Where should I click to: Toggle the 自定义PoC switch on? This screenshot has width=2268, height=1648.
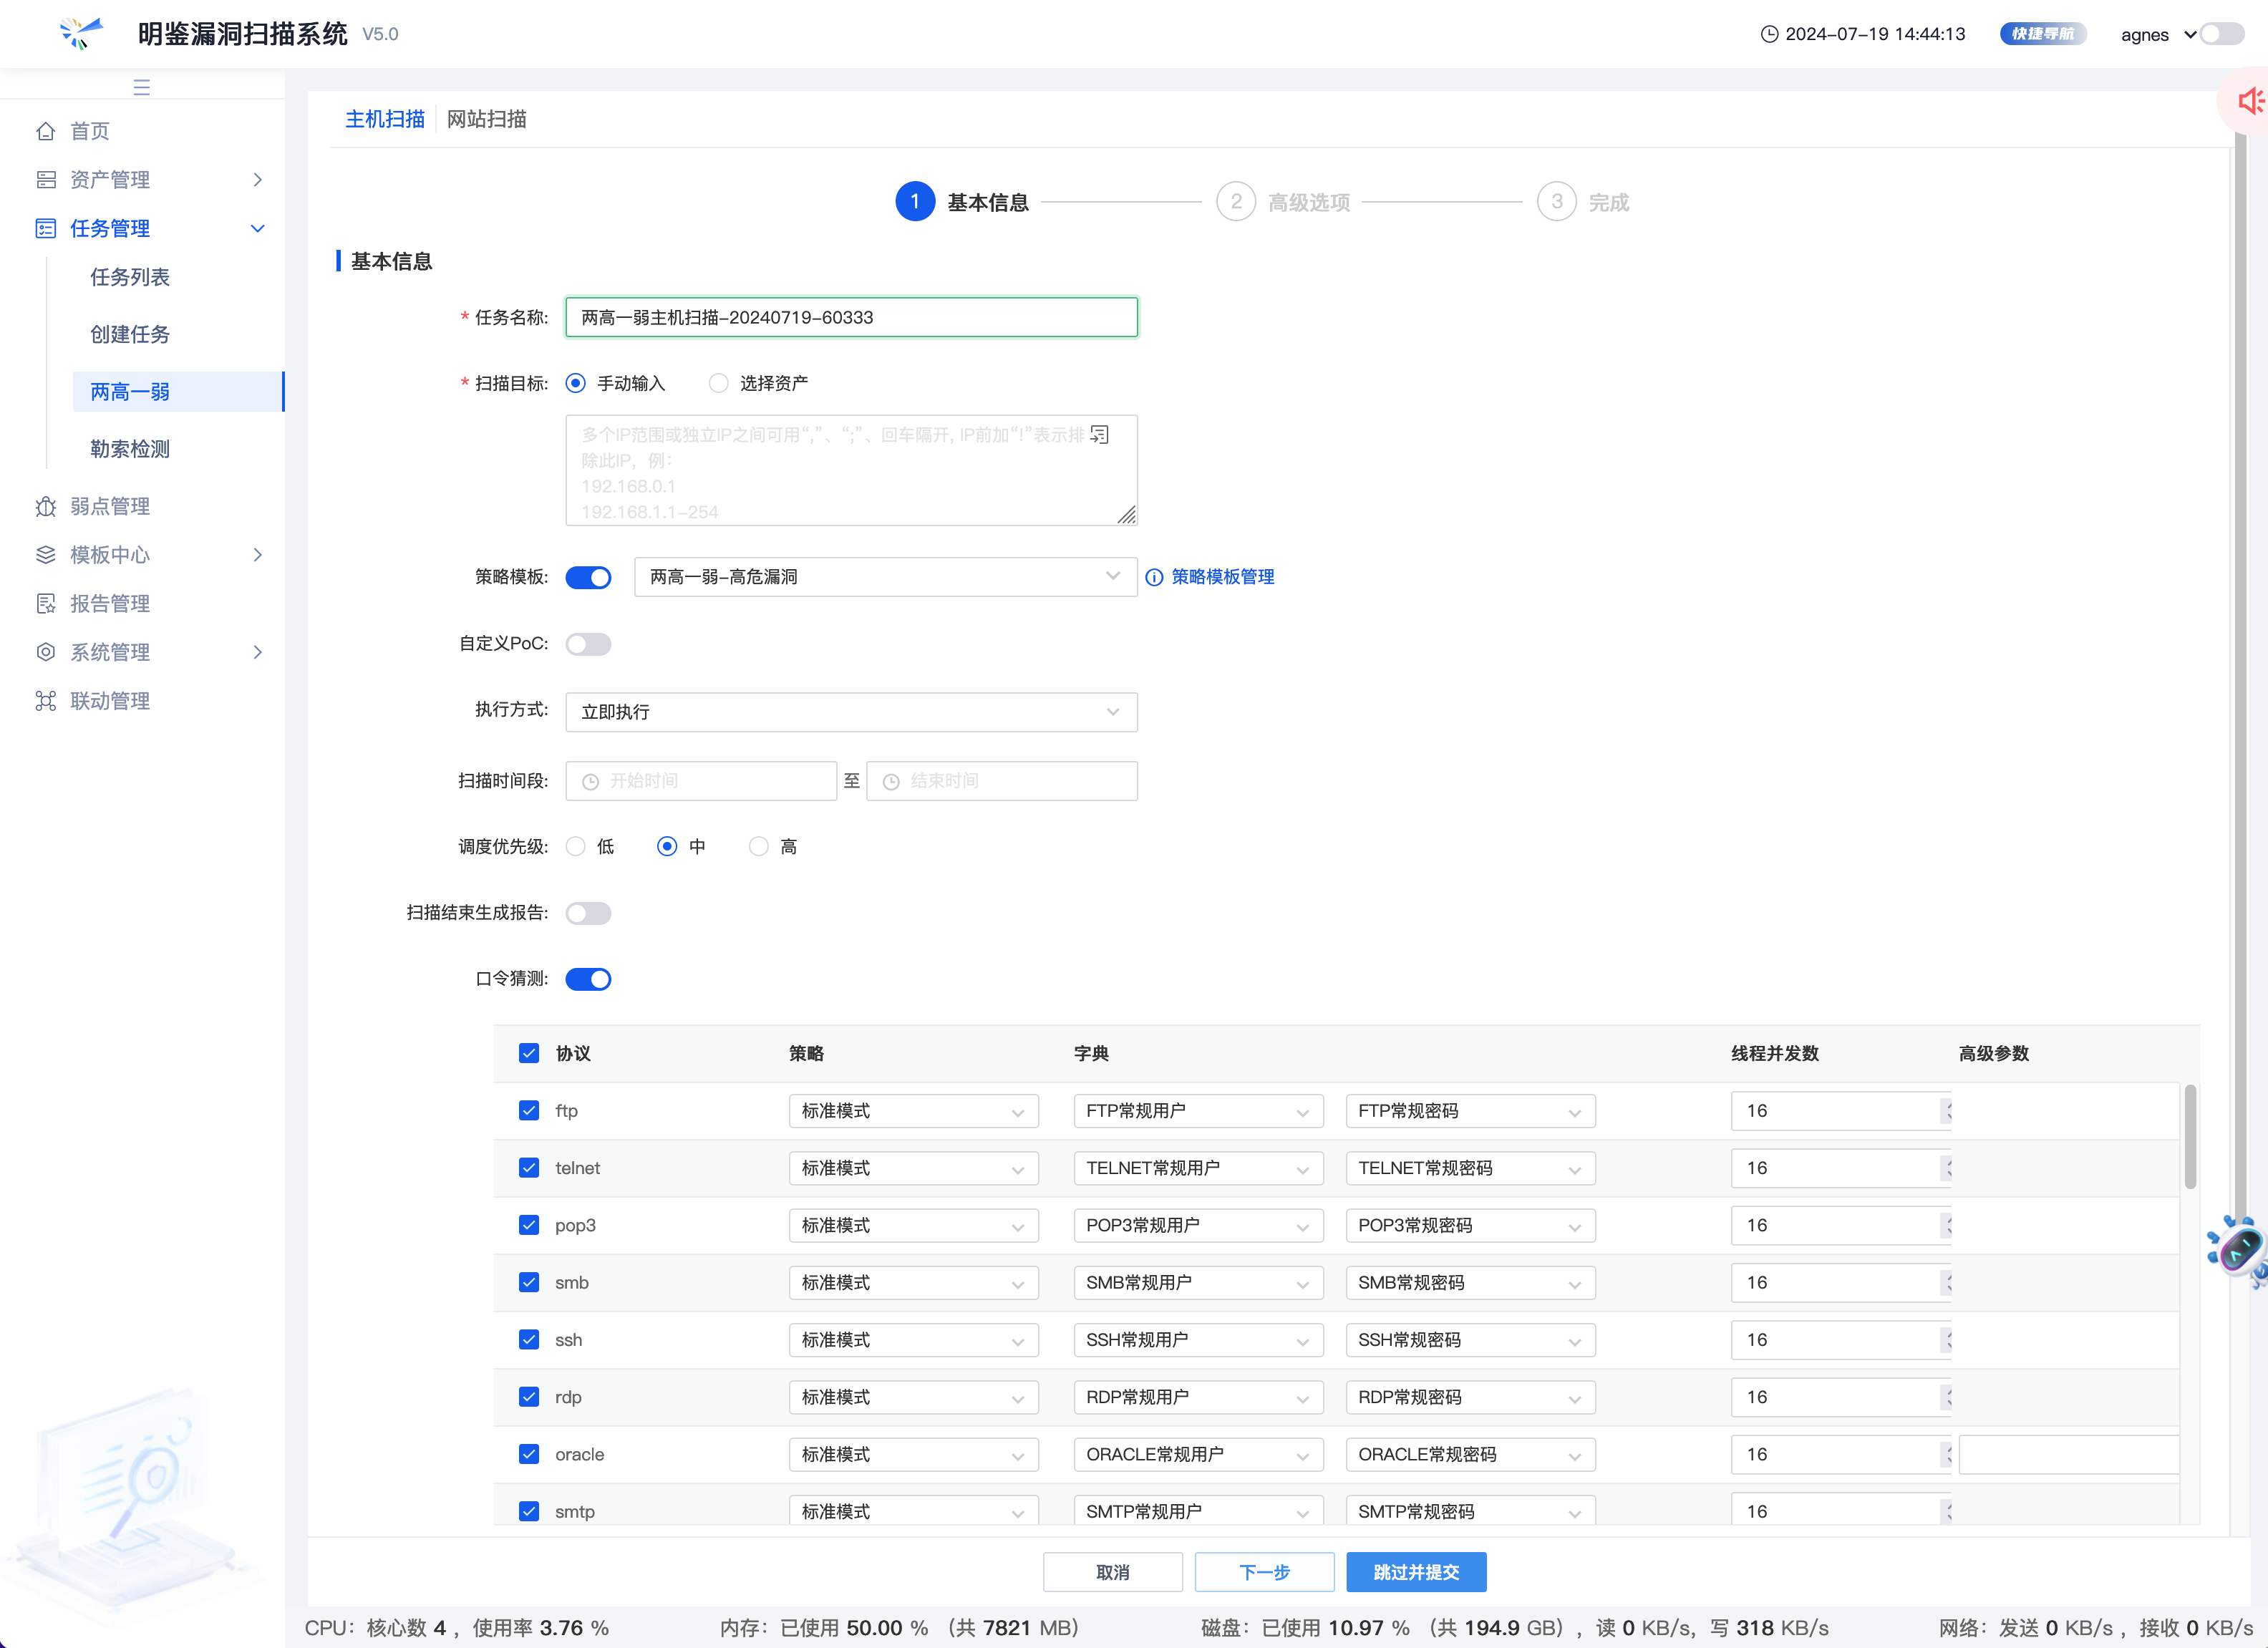point(588,644)
